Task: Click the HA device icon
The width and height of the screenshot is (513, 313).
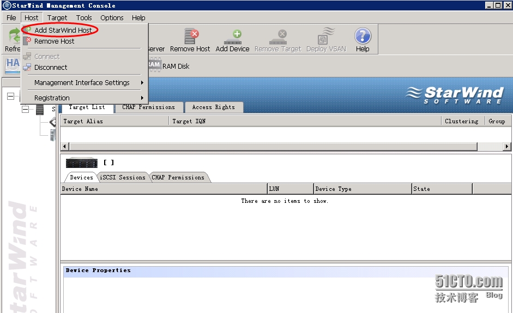Action: point(13,65)
